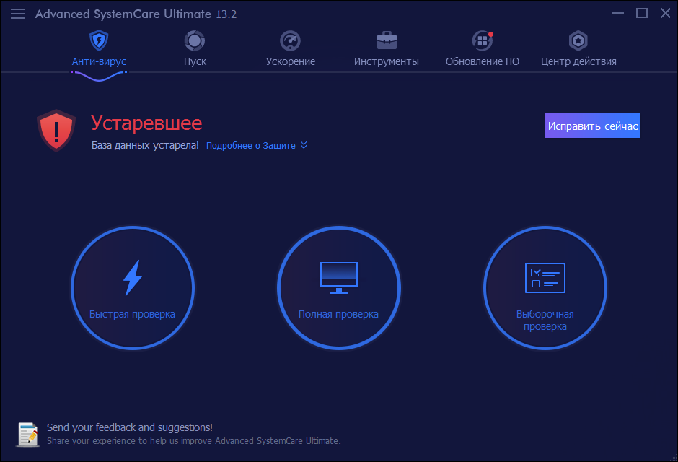The width and height of the screenshot is (678, 462).
Task: Go to the Обновление ПО tab
Action: [483, 61]
